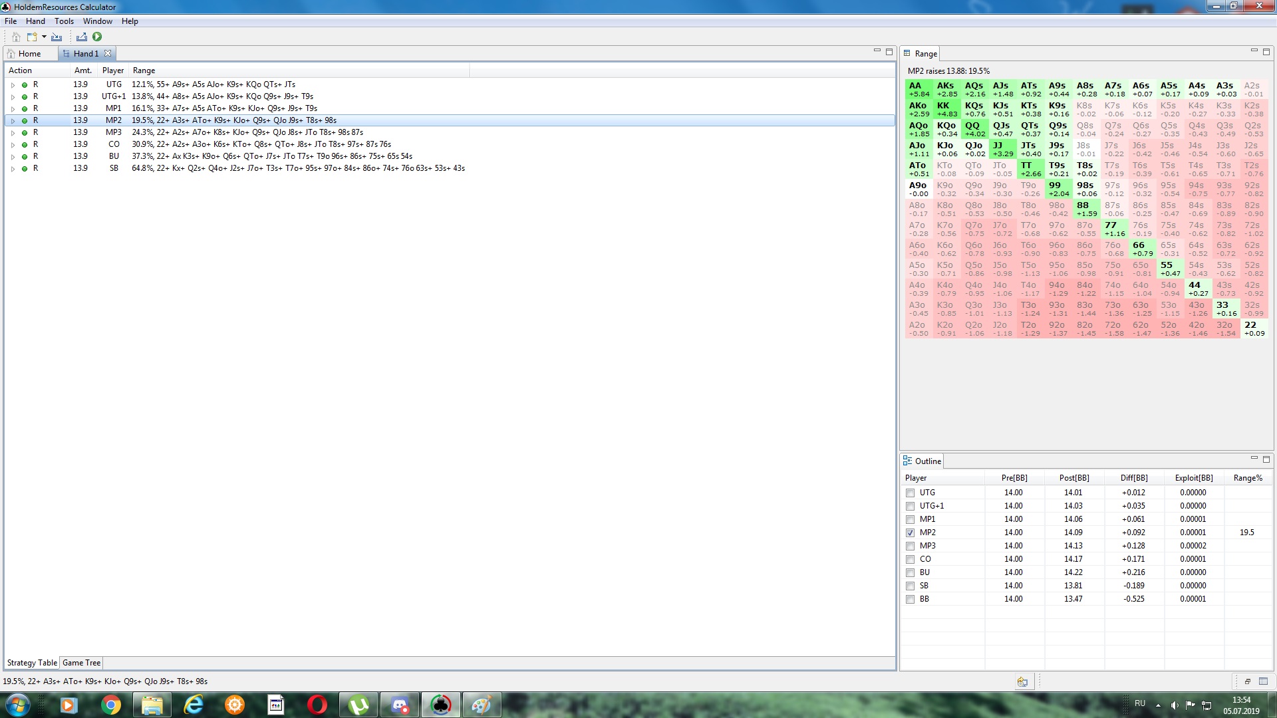Viewport: 1277px width, 718px height.
Task: Expand the SB raise row
Action: tap(13, 169)
